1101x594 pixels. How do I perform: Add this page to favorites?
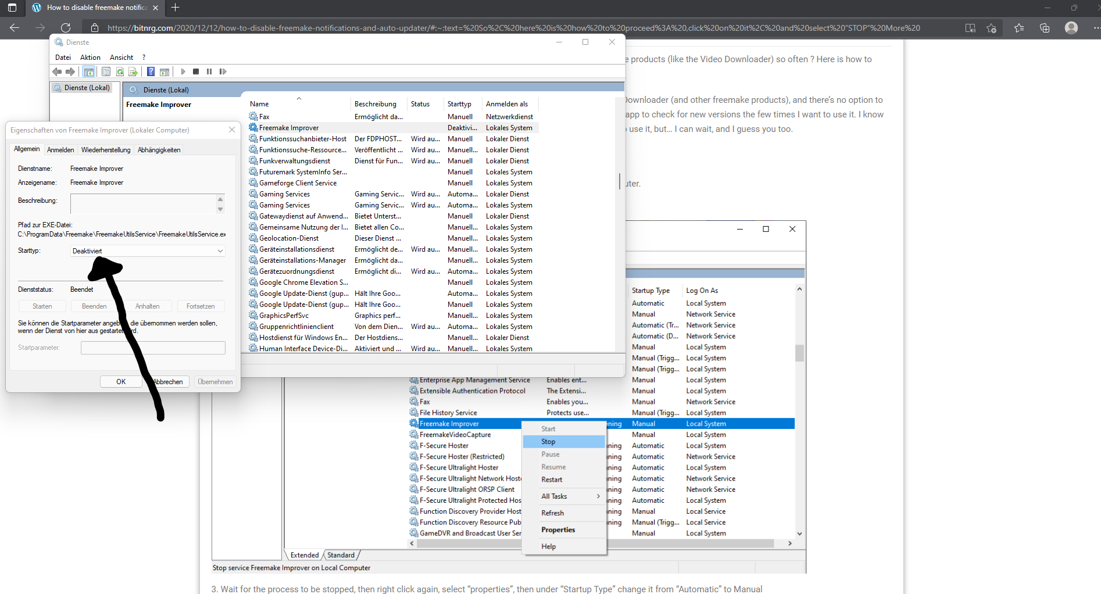tap(992, 28)
